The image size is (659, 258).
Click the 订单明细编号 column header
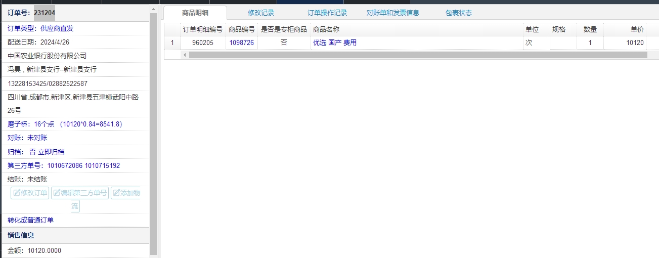(202, 29)
